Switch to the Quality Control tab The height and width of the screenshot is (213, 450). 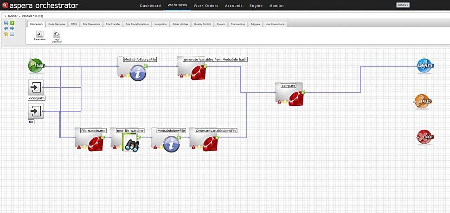[x=202, y=24]
